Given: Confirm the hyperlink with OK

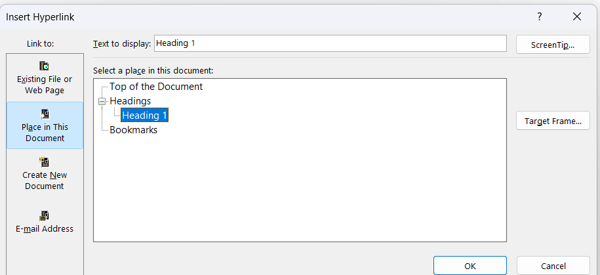Looking at the screenshot, I should (470, 266).
